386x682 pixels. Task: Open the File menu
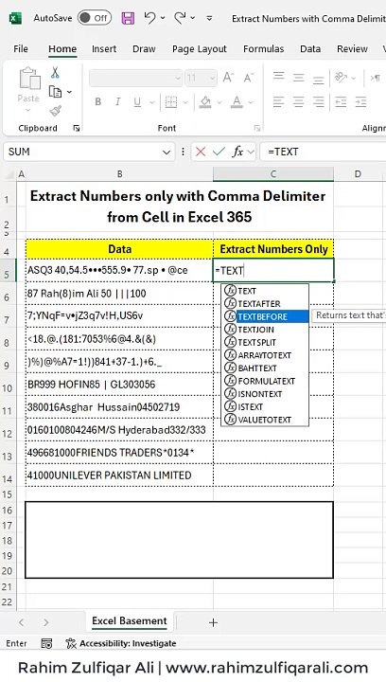[21, 48]
